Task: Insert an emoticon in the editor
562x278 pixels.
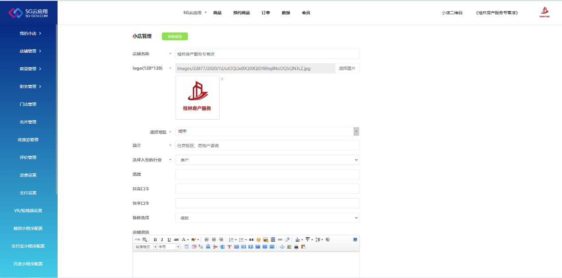Action: click(x=258, y=239)
